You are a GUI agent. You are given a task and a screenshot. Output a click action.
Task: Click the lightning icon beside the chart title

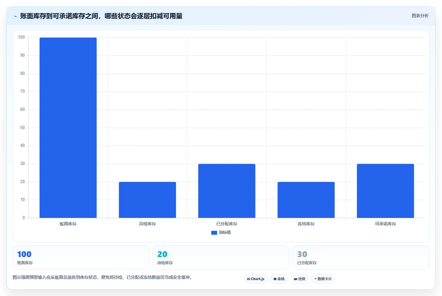coord(15,16)
